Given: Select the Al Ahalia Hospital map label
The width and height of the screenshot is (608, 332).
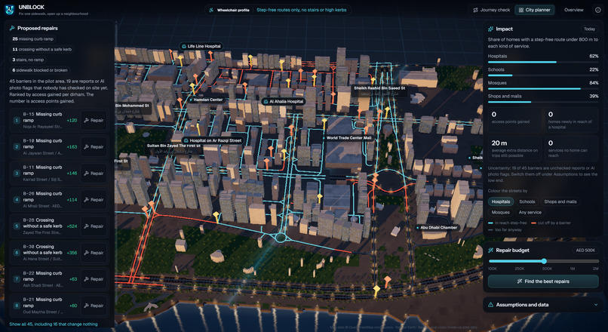Looking at the screenshot, I should (x=283, y=102).
